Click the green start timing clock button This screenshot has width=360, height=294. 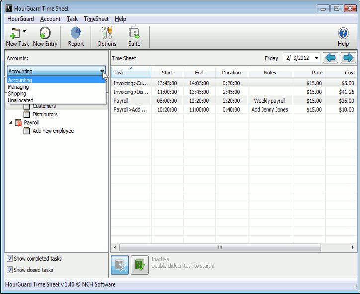[140, 265]
